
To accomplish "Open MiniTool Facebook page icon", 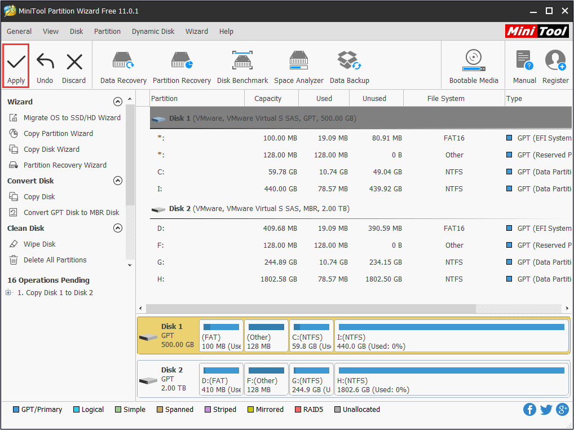I will point(529,410).
